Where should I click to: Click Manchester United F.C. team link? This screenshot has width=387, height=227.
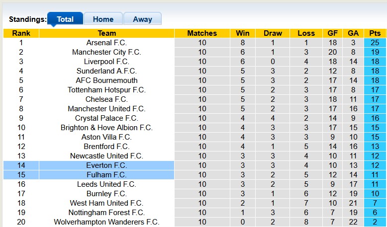click(x=106, y=109)
